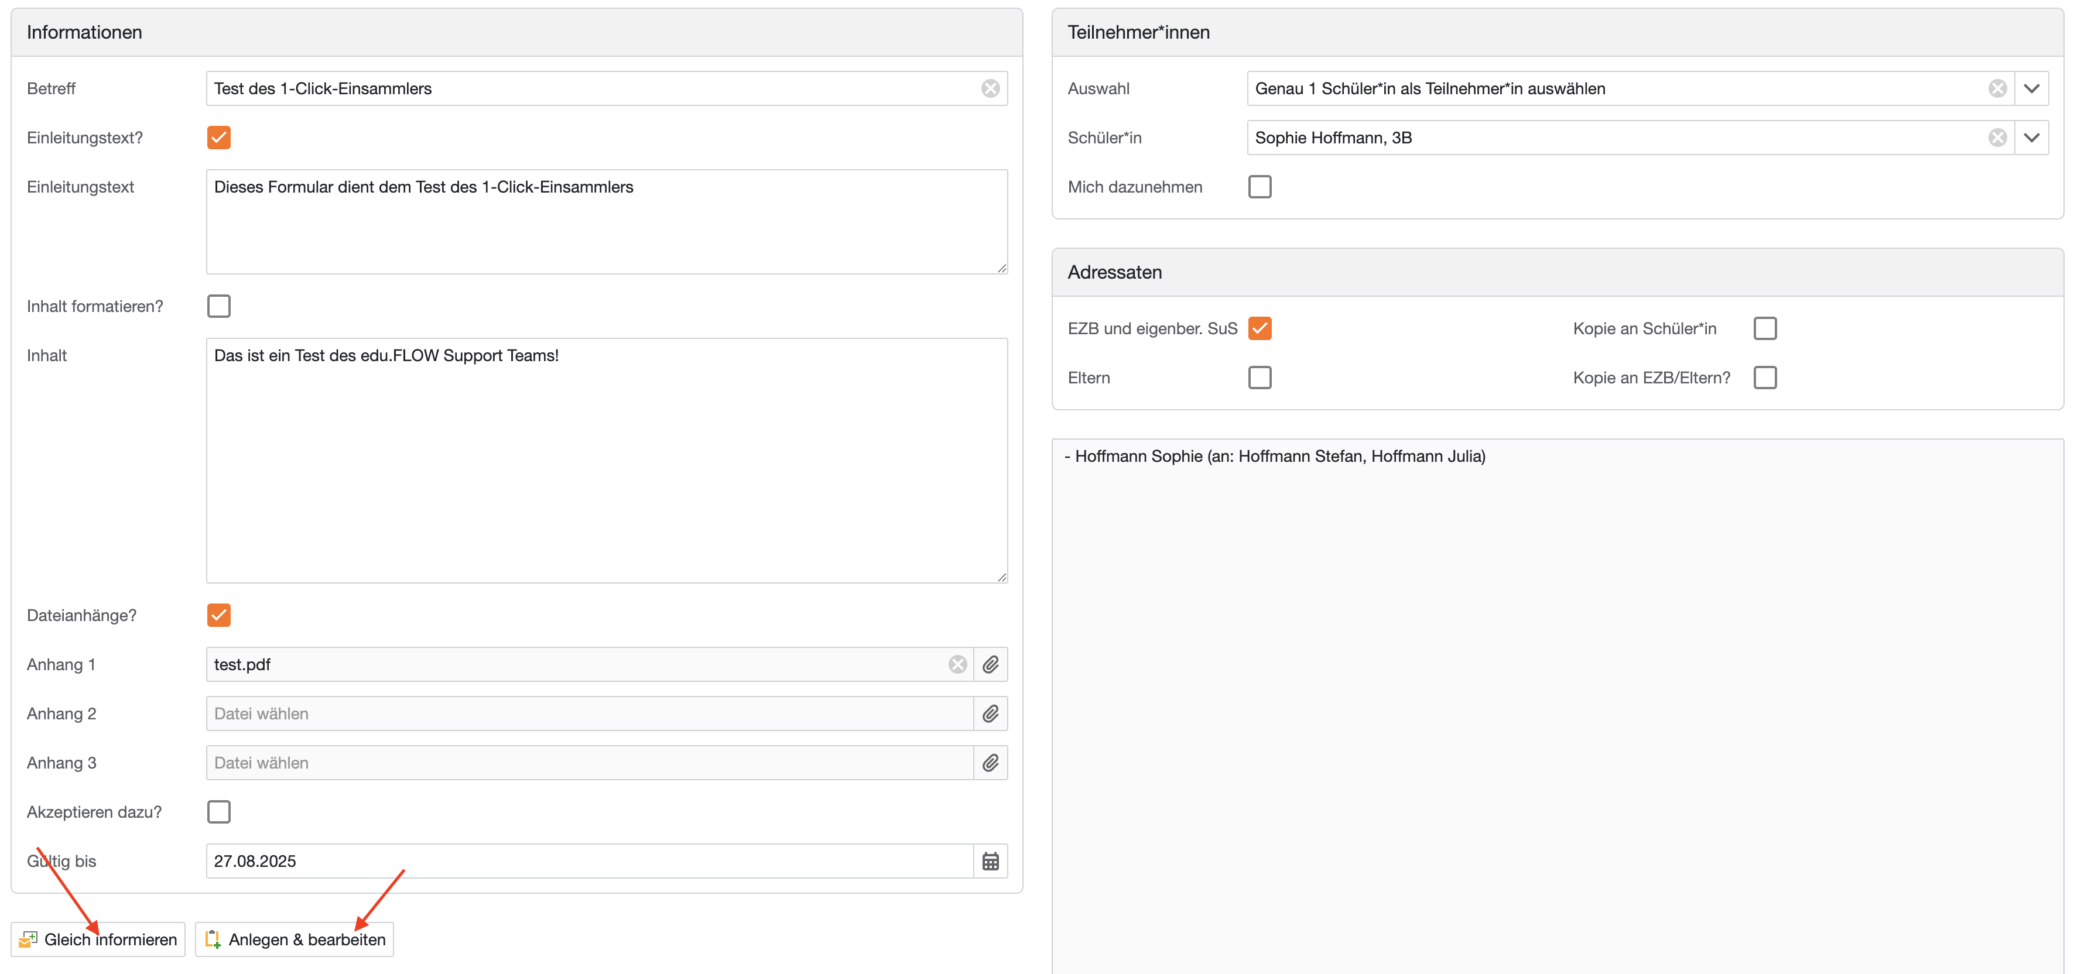This screenshot has width=2074, height=974.
Task: Clear the Betreff field with the X icon
Action: (990, 88)
